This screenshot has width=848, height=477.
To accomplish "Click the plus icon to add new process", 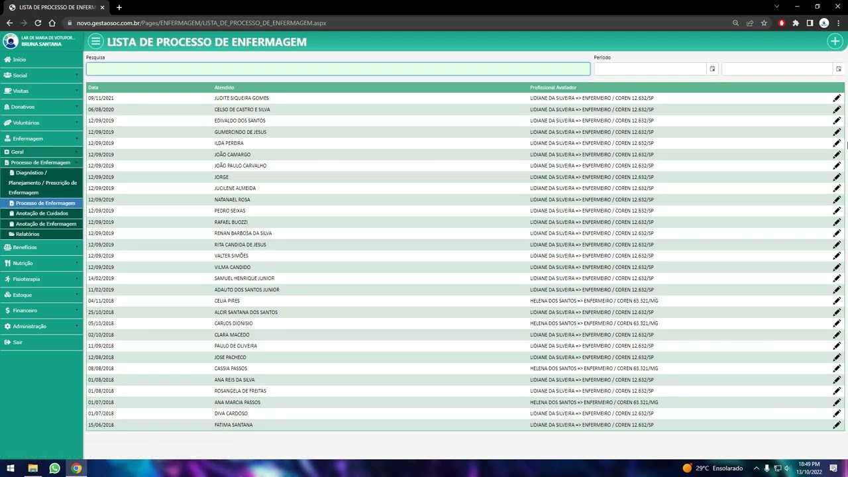I will (834, 42).
